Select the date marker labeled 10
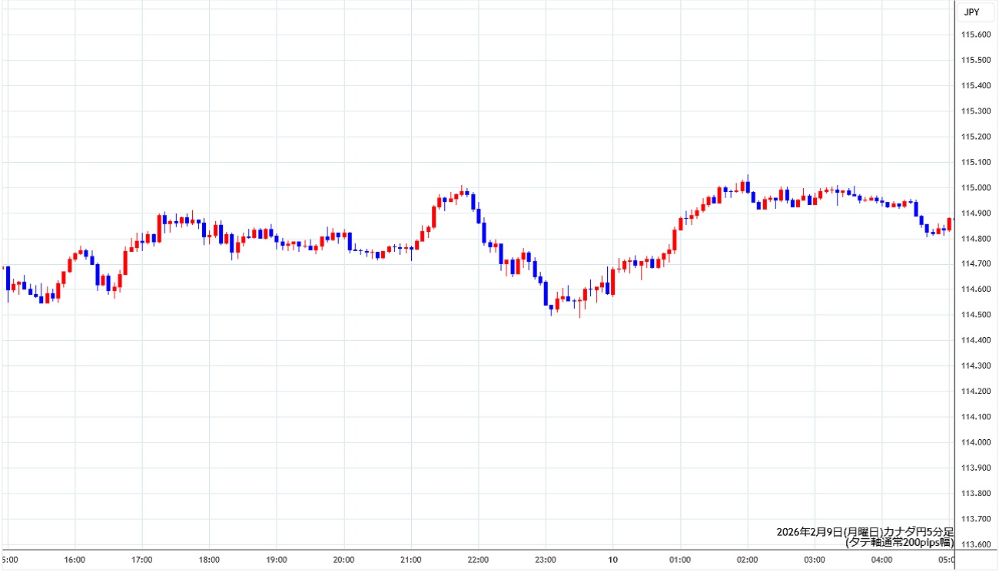The height and width of the screenshot is (572, 999). click(612, 559)
